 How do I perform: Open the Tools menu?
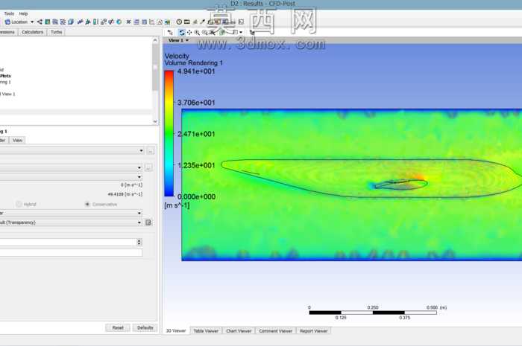[x=9, y=13]
